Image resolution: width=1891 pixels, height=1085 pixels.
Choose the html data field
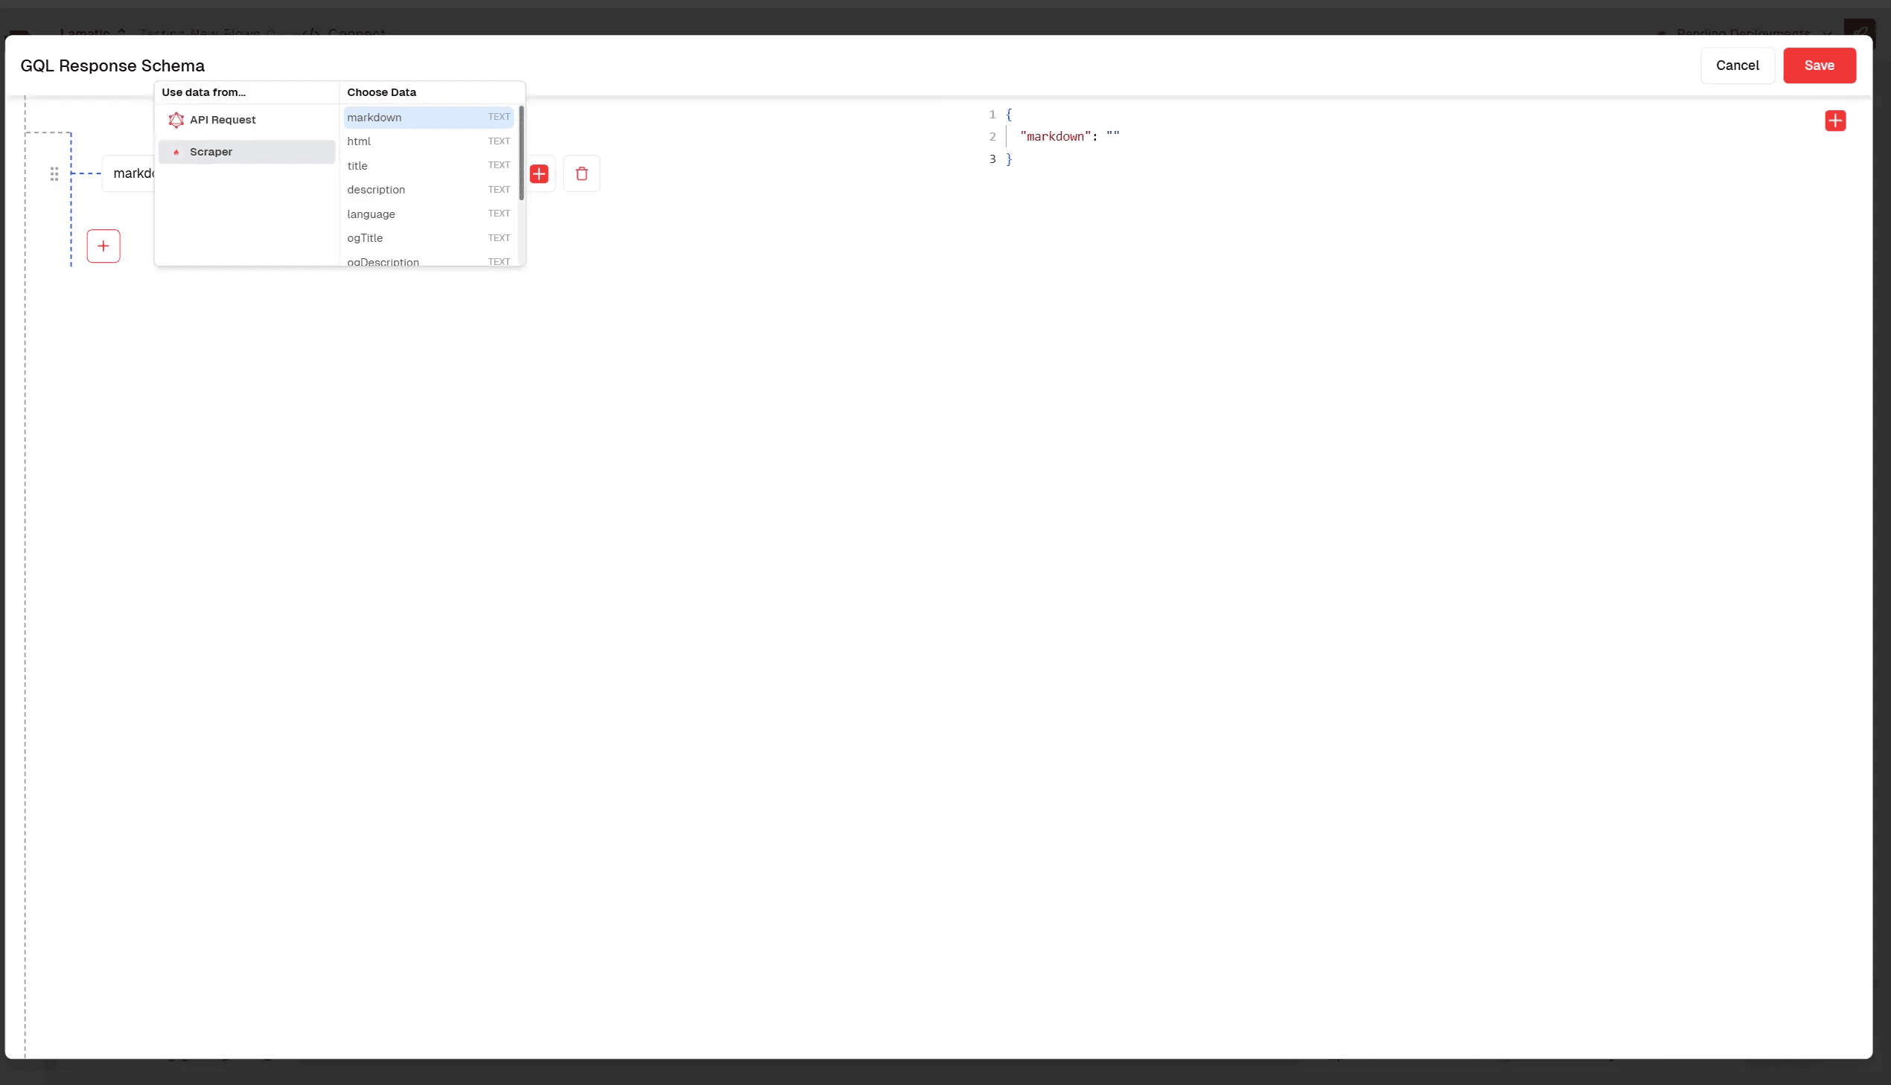pos(429,141)
